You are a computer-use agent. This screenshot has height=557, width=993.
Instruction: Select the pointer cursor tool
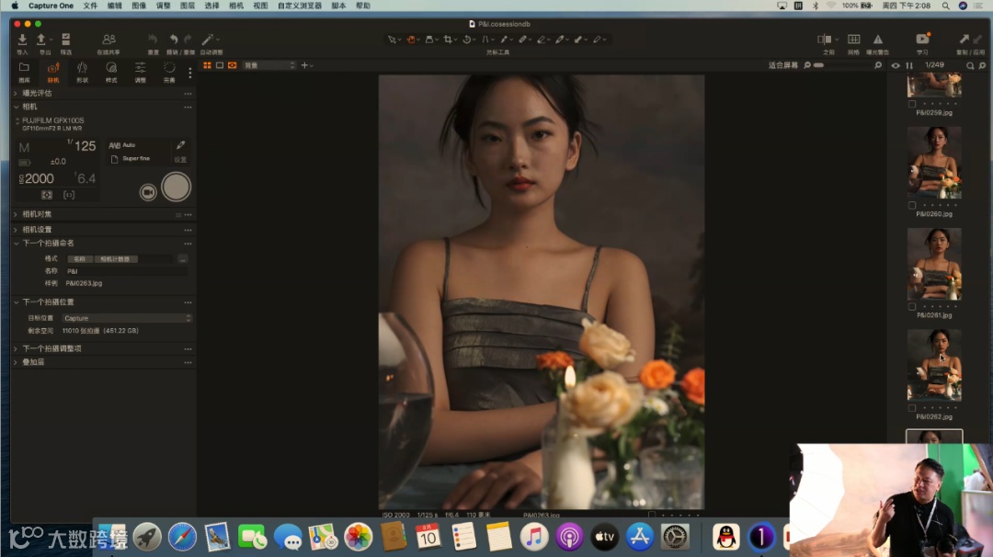(x=392, y=40)
